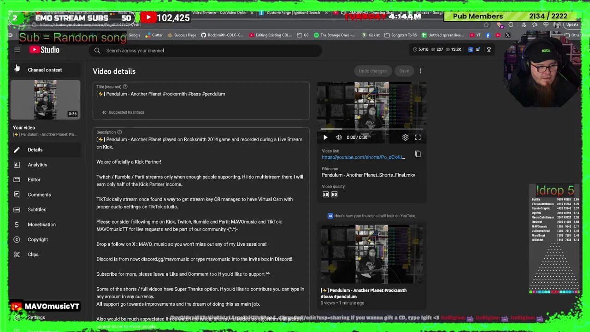This screenshot has height=332, width=590.
Task: Open the Facebook bookmark icon
Action: click(488, 35)
